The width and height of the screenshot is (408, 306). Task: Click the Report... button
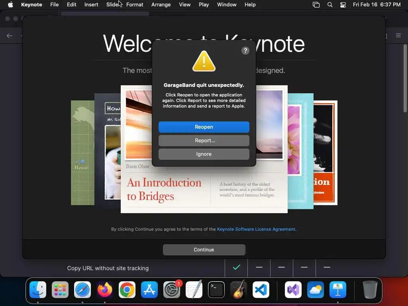pos(204,141)
